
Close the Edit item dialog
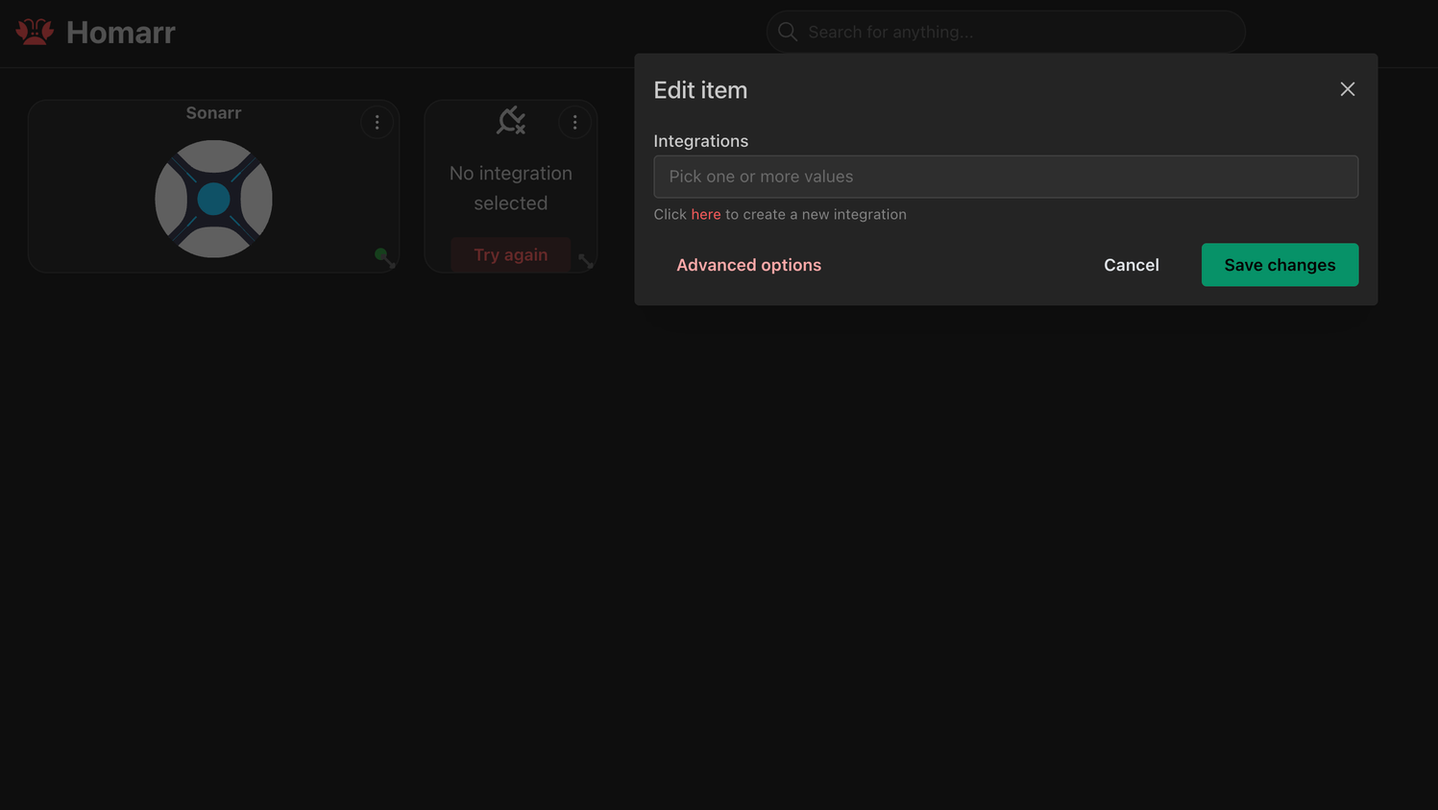click(x=1348, y=89)
